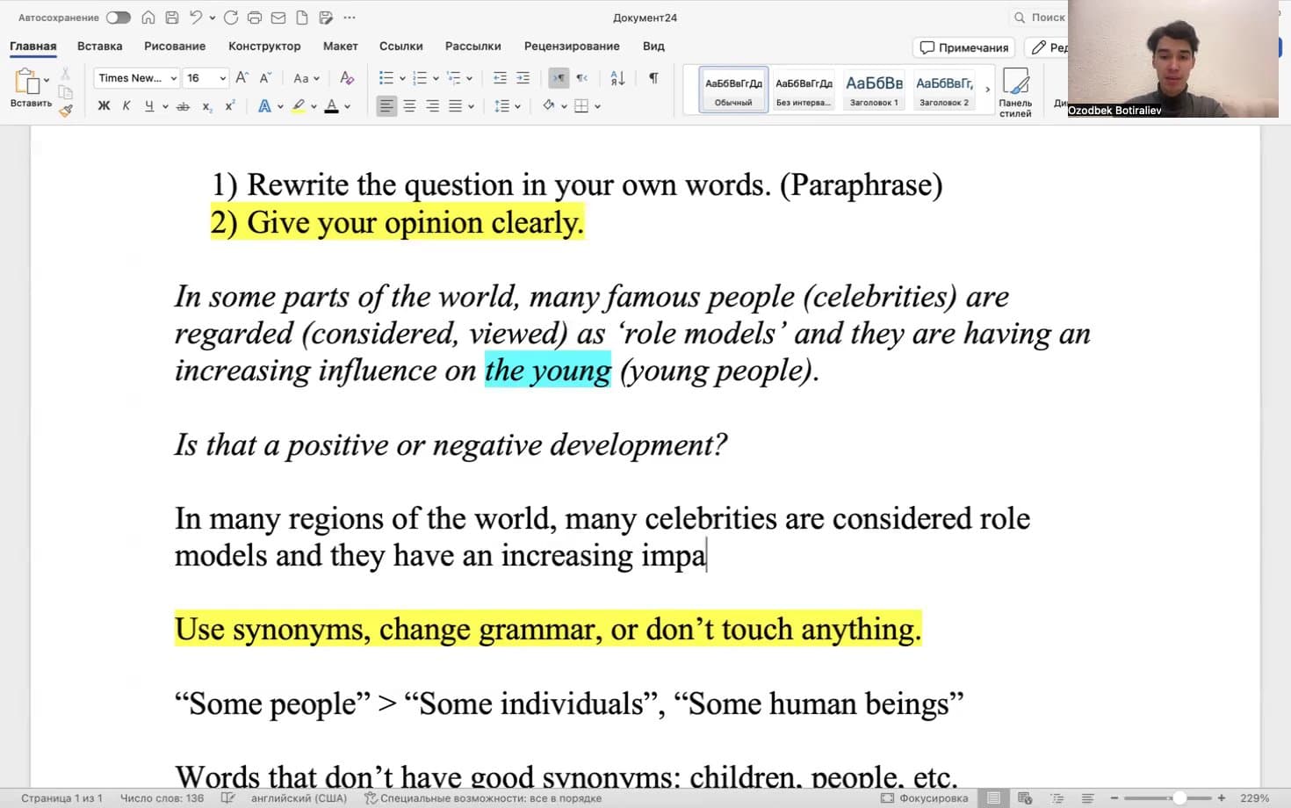
Task: Decrease paragraph indent
Action: tap(501, 78)
